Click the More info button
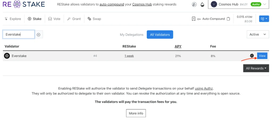Screen dimensions: 272x121 (x=136, y=113)
